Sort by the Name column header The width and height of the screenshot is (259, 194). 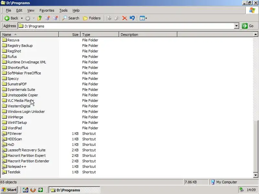click(30, 35)
